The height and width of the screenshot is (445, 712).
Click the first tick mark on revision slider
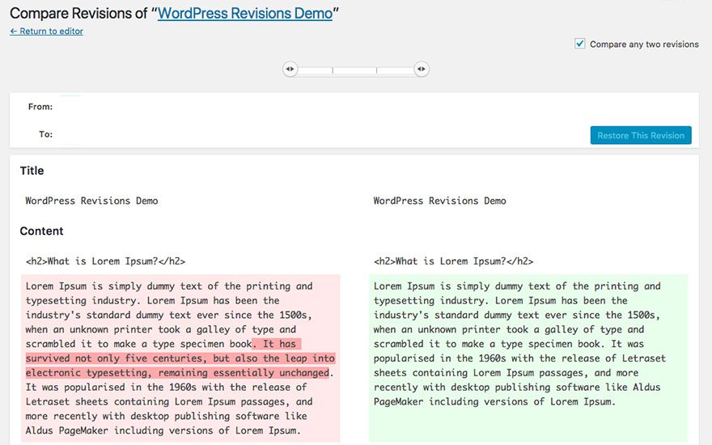click(x=333, y=70)
